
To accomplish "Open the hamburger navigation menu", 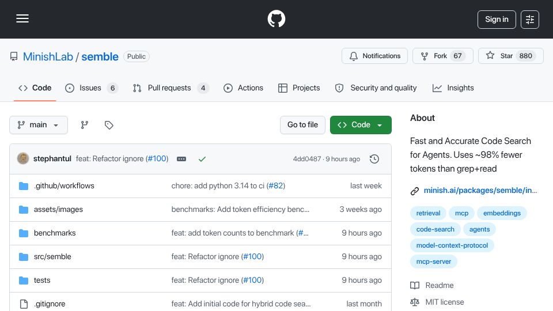I will 22,18.
